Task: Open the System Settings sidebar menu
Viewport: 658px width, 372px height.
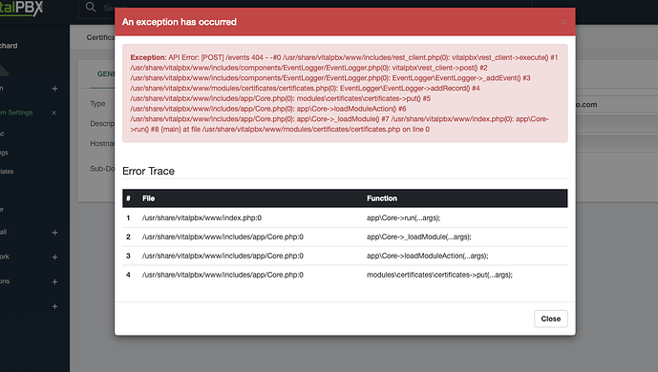Action: [x=17, y=113]
